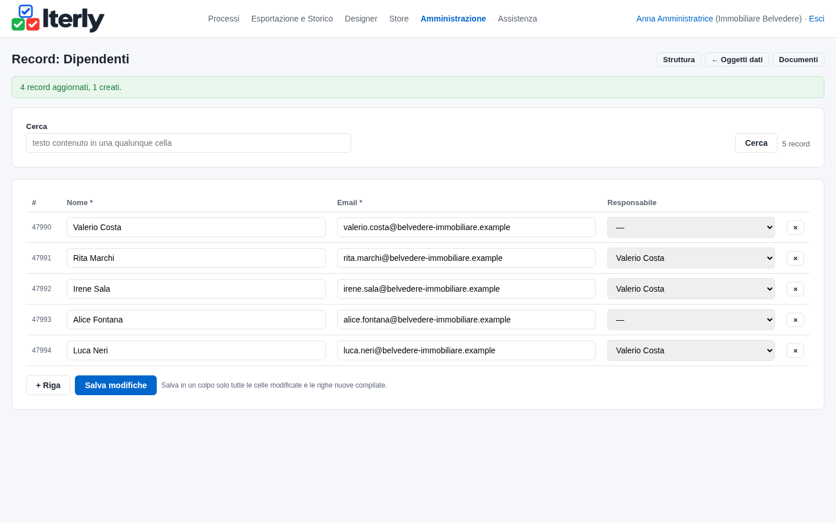This screenshot has width=836, height=523.
Task: Delete the Valerio Costa row
Action: click(x=795, y=227)
